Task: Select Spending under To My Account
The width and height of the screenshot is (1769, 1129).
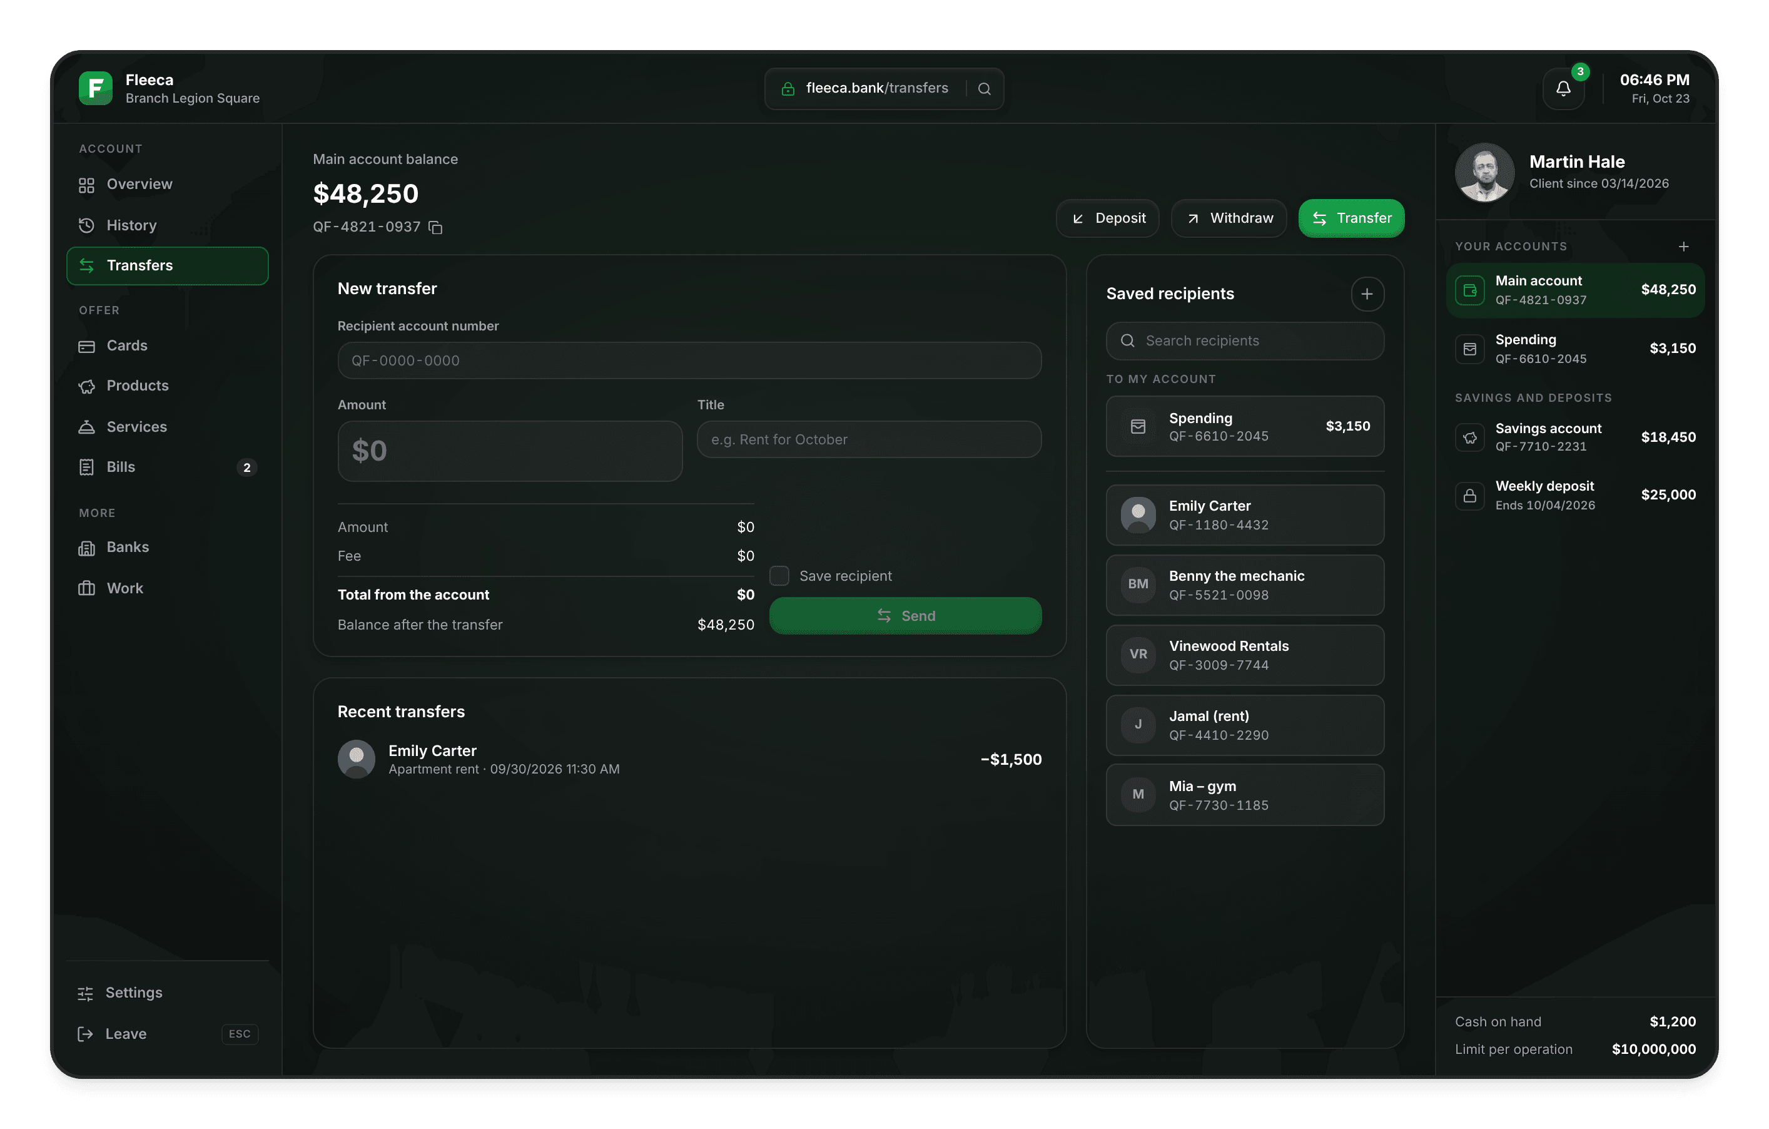Action: pos(1245,426)
